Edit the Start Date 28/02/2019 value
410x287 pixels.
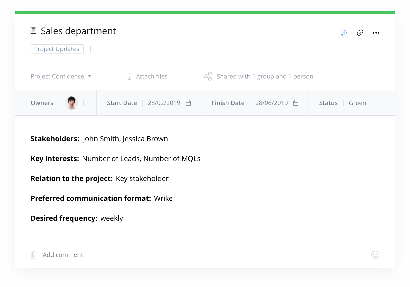point(164,103)
